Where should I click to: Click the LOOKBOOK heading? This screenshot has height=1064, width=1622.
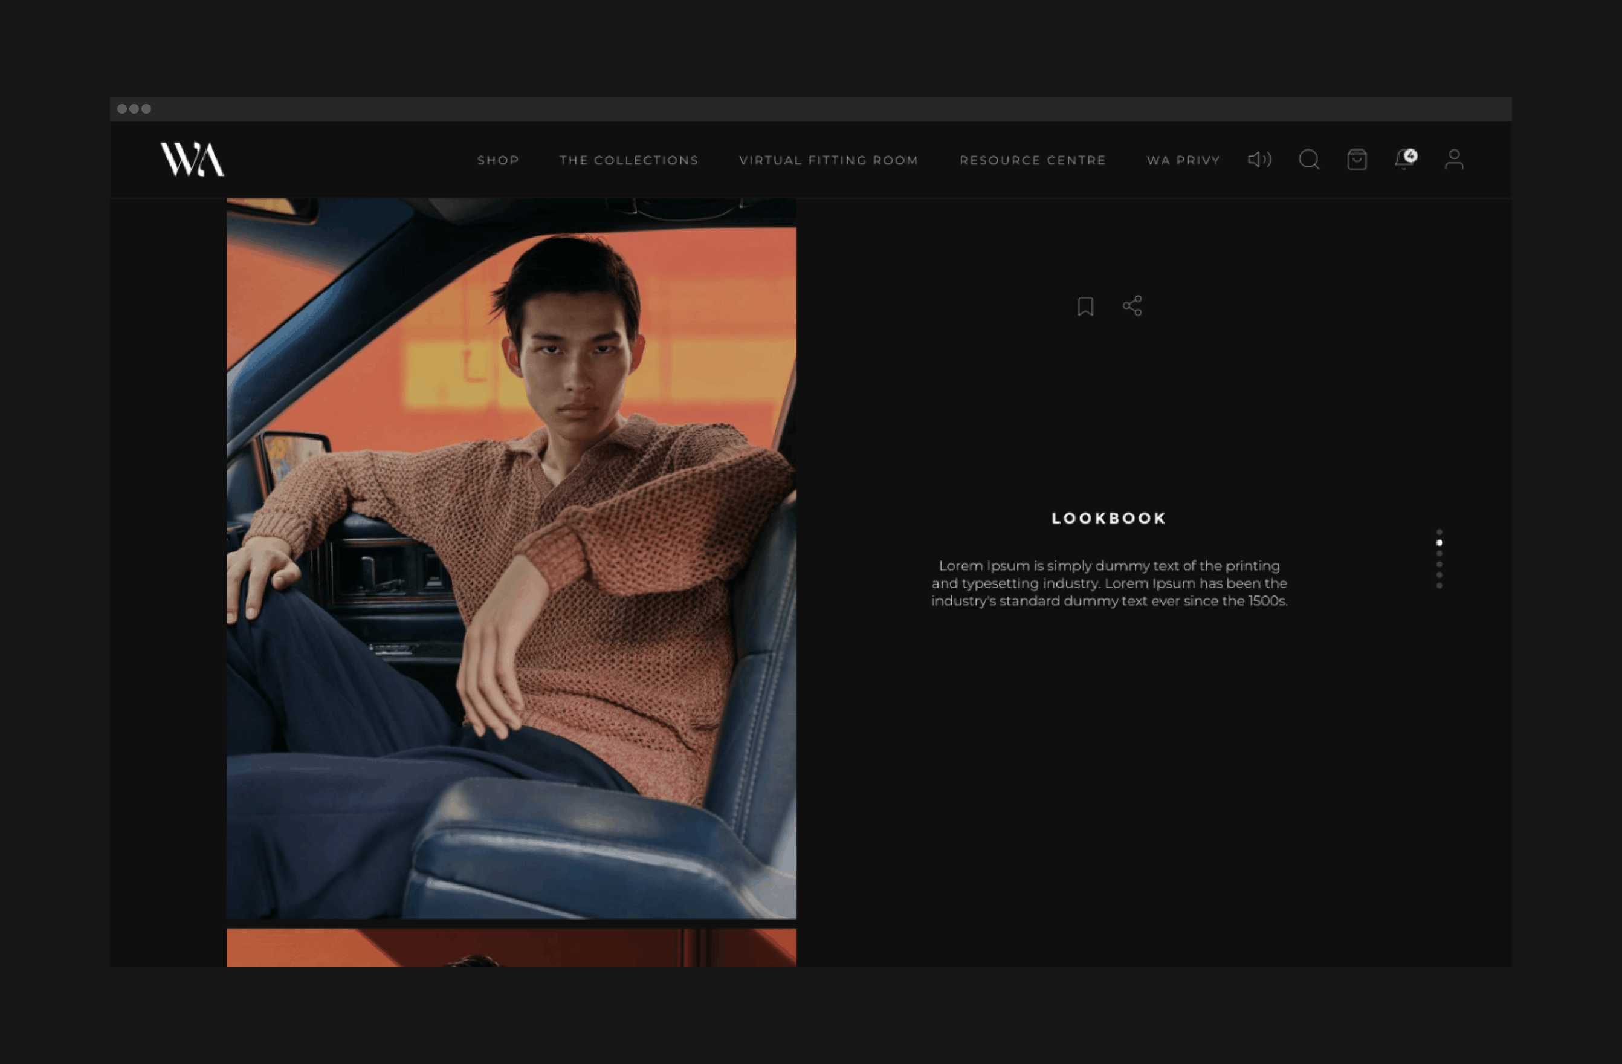tap(1109, 518)
